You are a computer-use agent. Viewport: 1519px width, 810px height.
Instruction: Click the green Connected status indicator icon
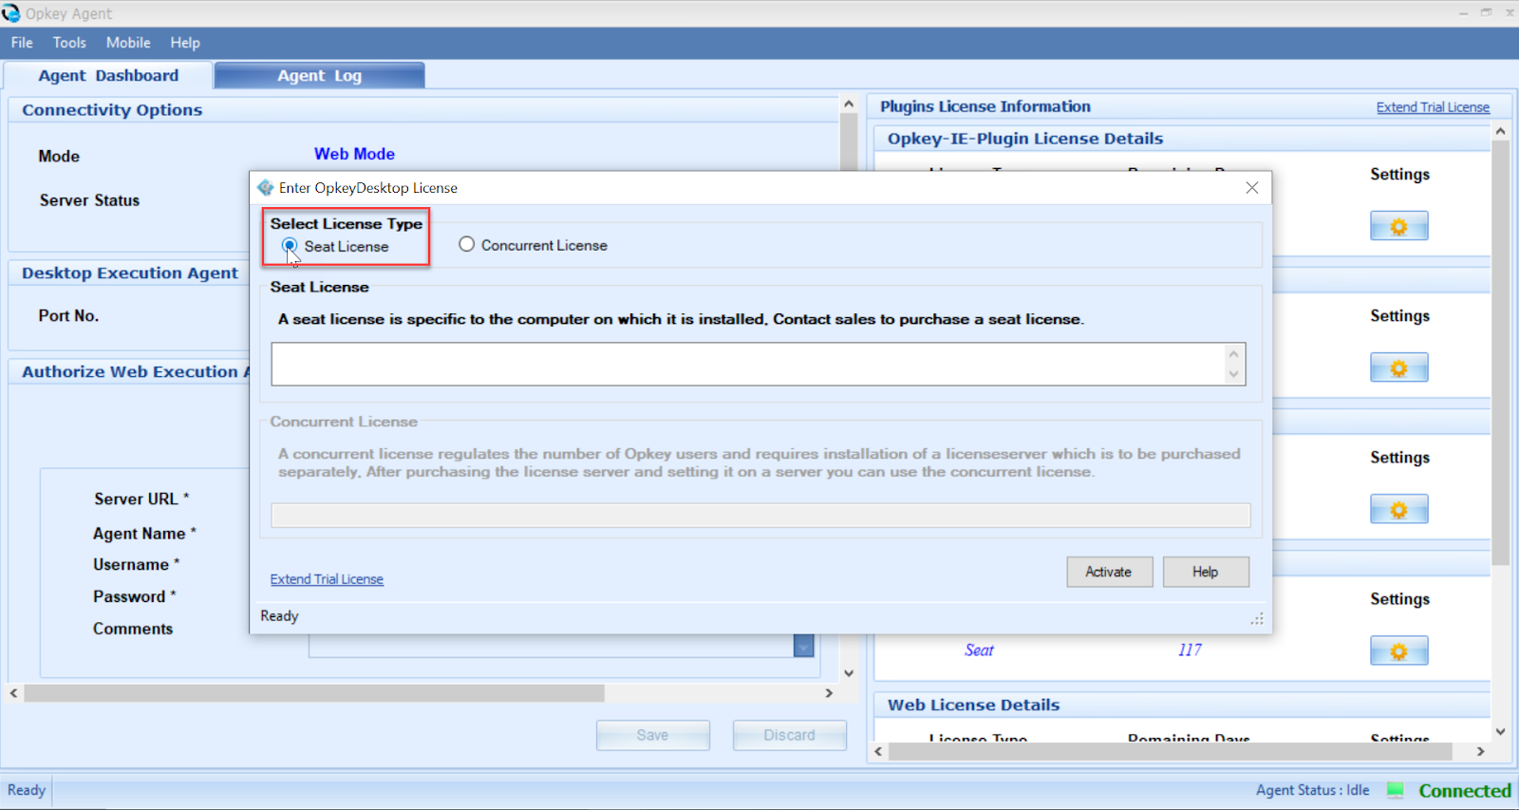pos(1396,790)
